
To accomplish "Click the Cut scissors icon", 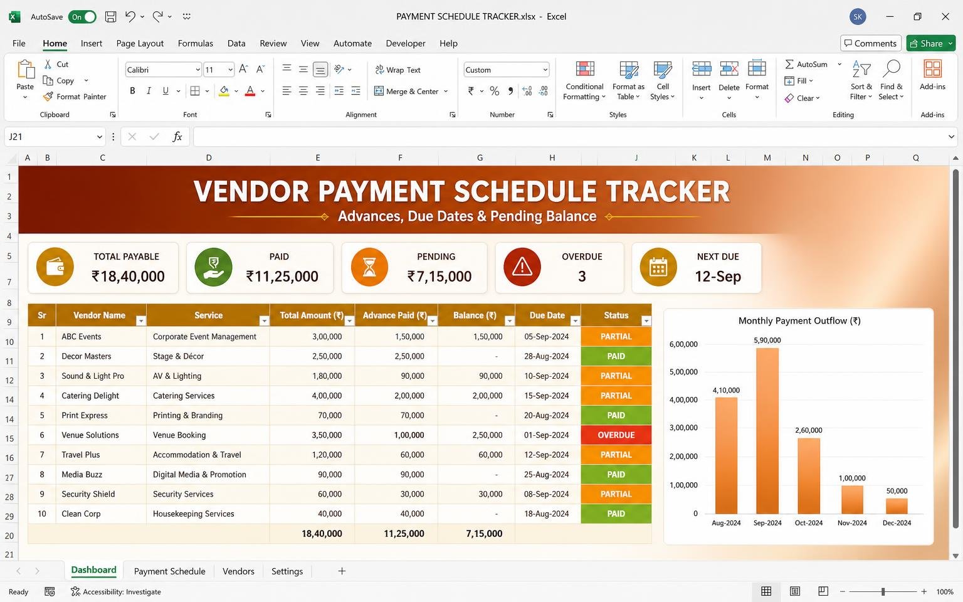I will 48,64.
